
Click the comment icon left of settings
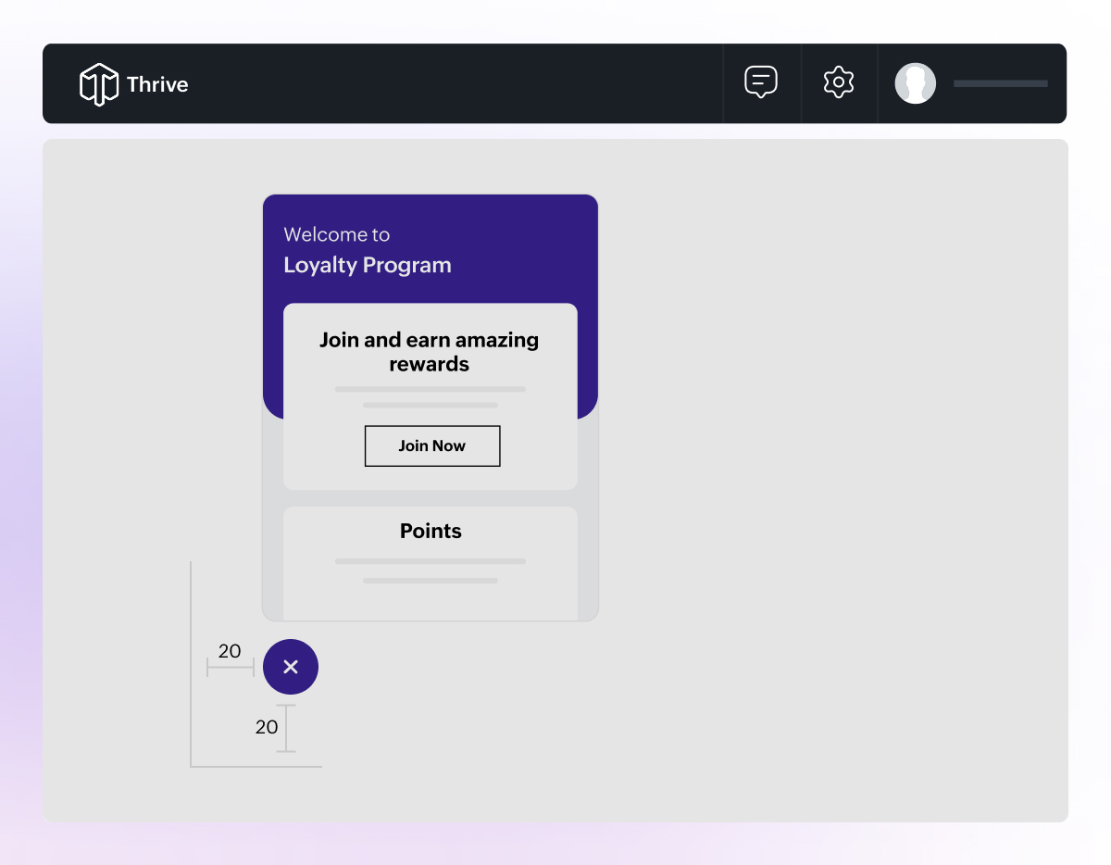[761, 81]
